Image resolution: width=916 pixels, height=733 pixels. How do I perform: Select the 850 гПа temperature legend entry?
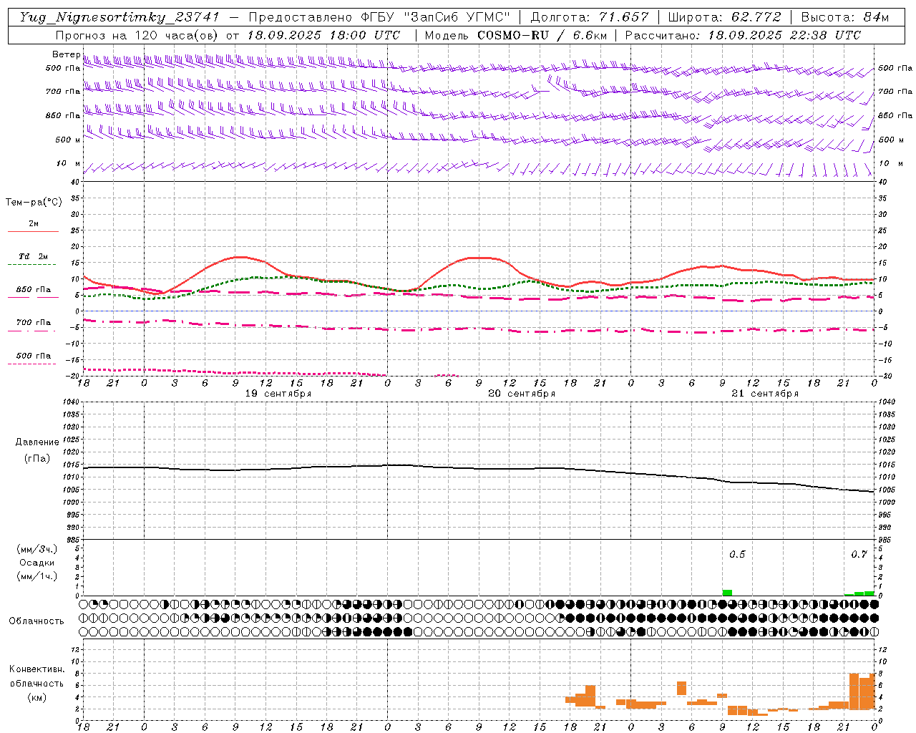33,291
